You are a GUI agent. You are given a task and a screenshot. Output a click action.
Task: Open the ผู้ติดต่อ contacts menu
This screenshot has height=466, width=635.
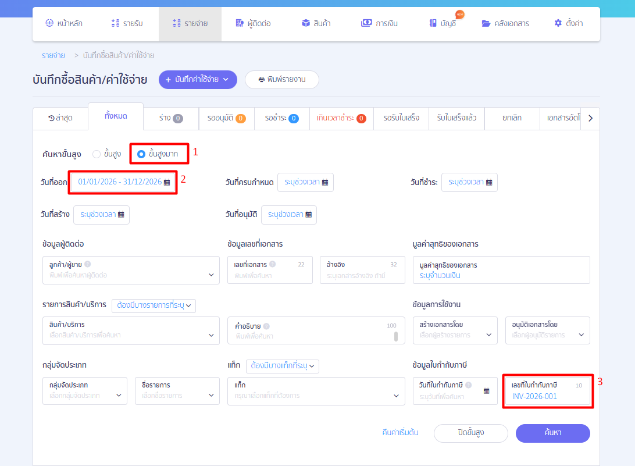253,23
